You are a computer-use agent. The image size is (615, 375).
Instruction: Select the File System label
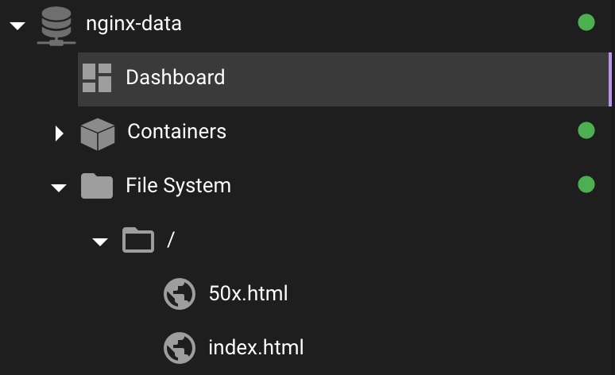pyautogui.click(x=179, y=186)
